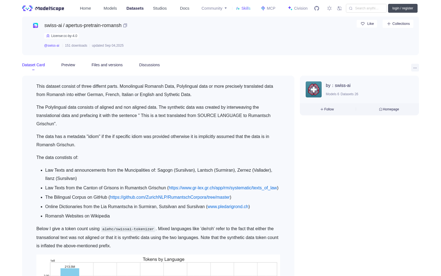Click the swiss-ai organization avatar

pyautogui.click(x=314, y=89)
